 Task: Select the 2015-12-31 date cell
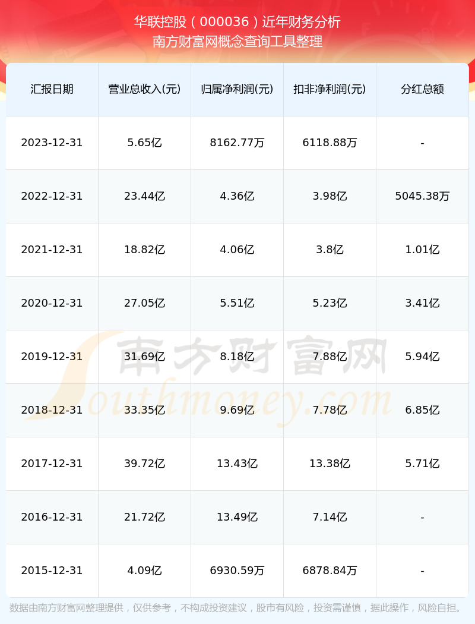[x=52, y=571]
